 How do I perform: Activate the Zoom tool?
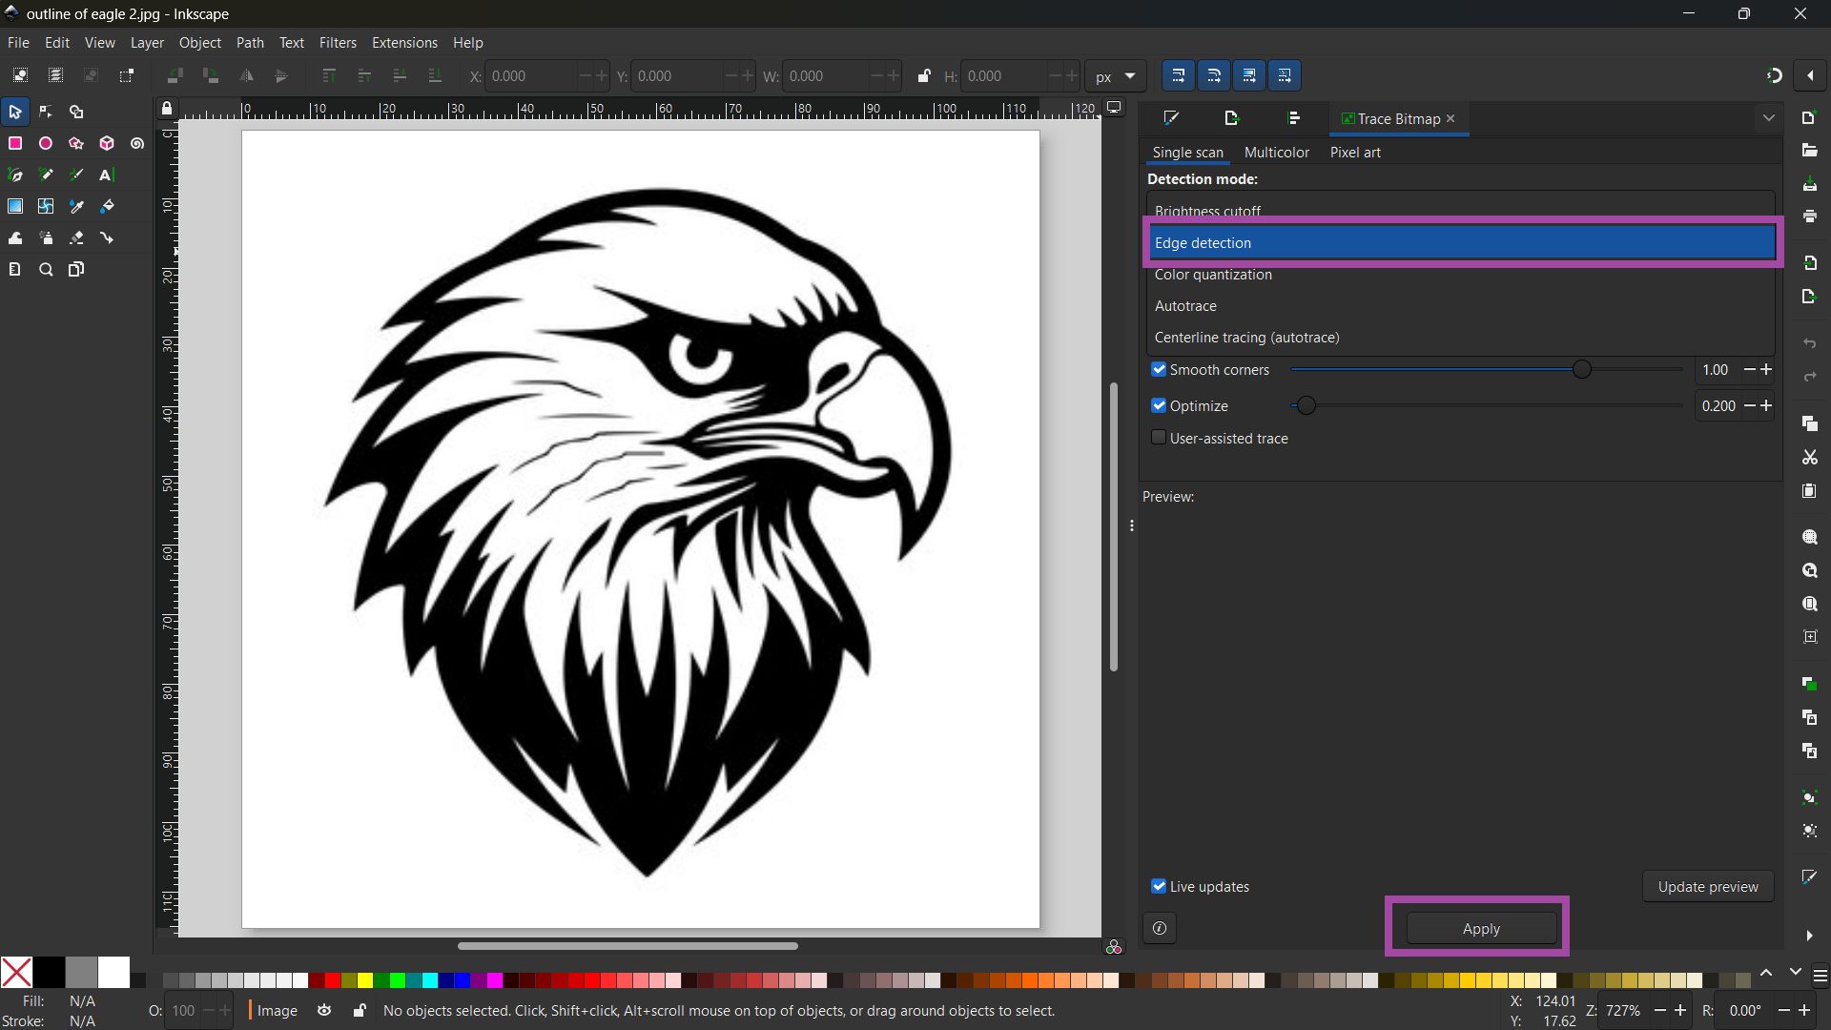(x=46, y=269)
